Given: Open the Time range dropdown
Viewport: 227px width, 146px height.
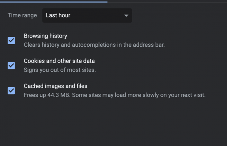Looking at the screenshot, I should [87, 15].
